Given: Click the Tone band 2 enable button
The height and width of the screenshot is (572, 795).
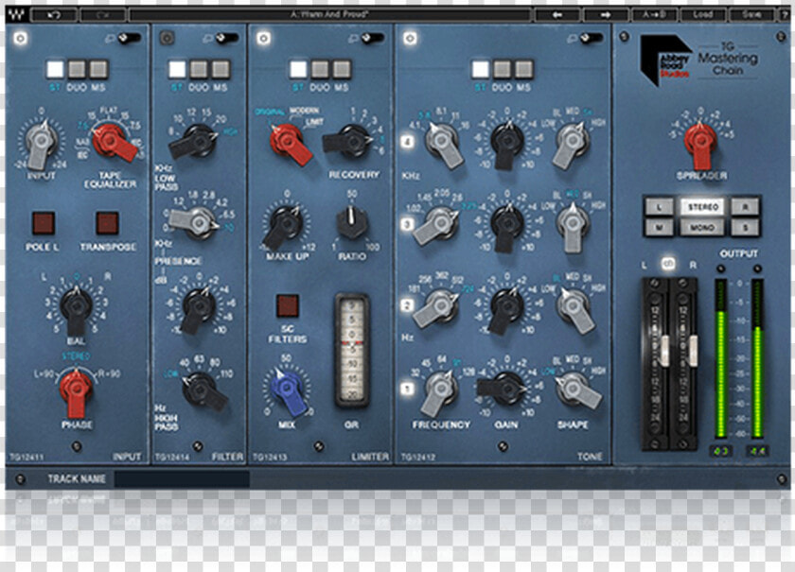Looking at the screenshot, I should 408,305.
